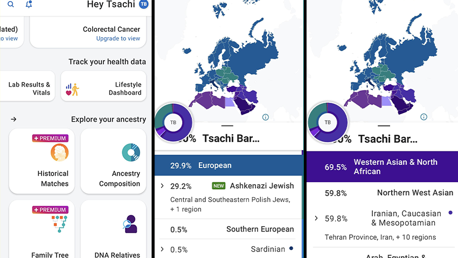458x258 pixels.
Task: Open the Family Tree icon
Action: click(x=59, y=225)
